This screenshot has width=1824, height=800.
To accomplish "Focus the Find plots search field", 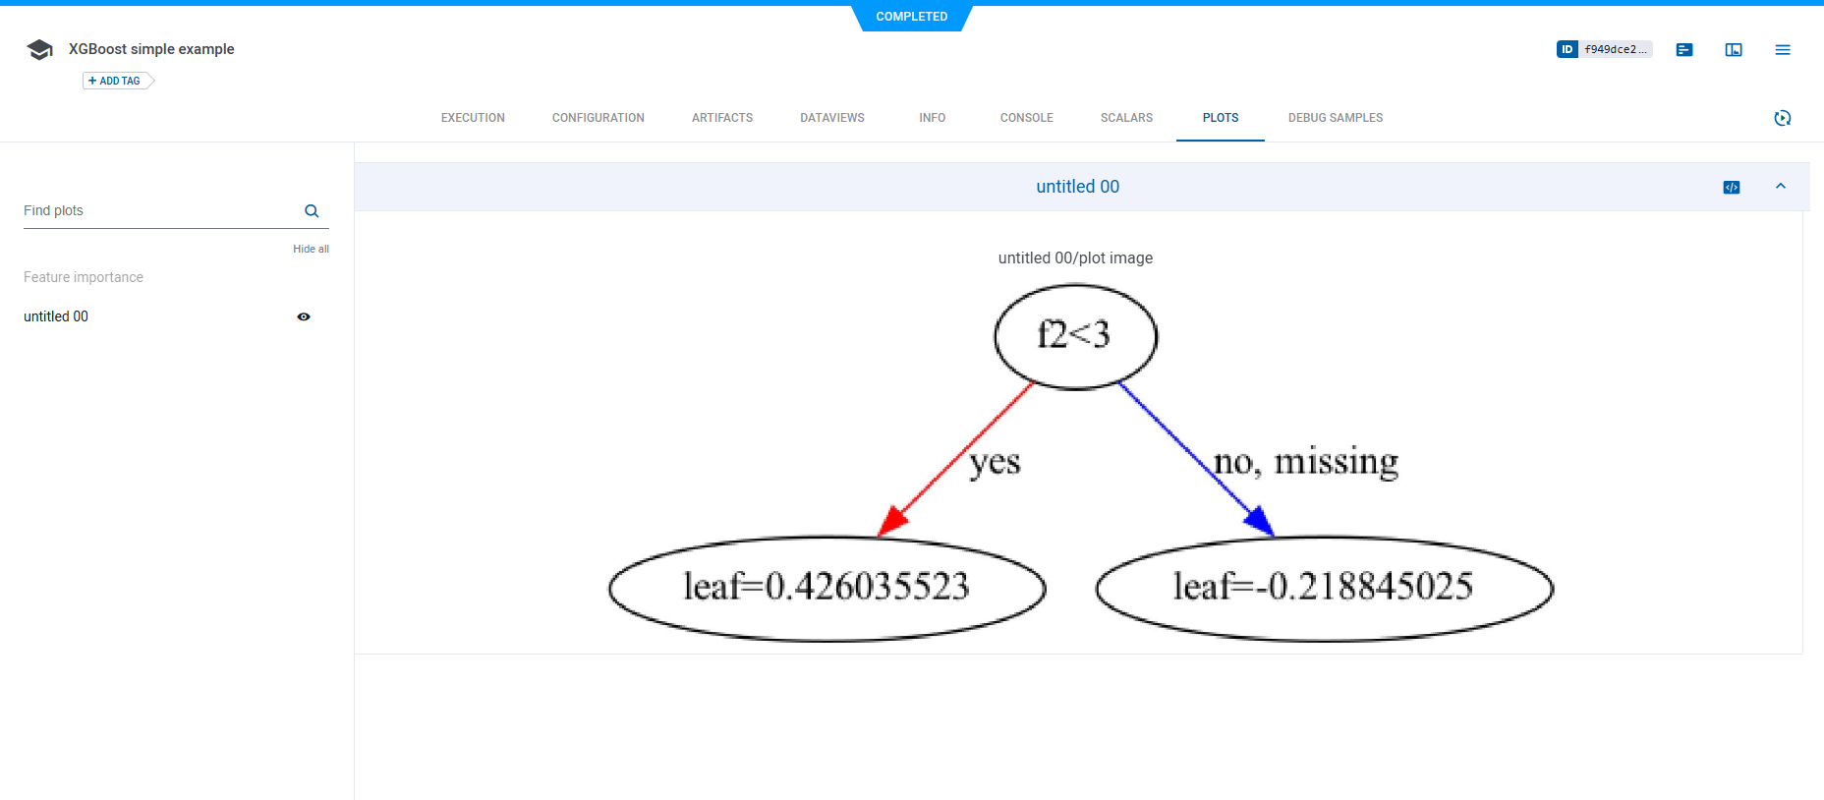I will click(157, 211).
